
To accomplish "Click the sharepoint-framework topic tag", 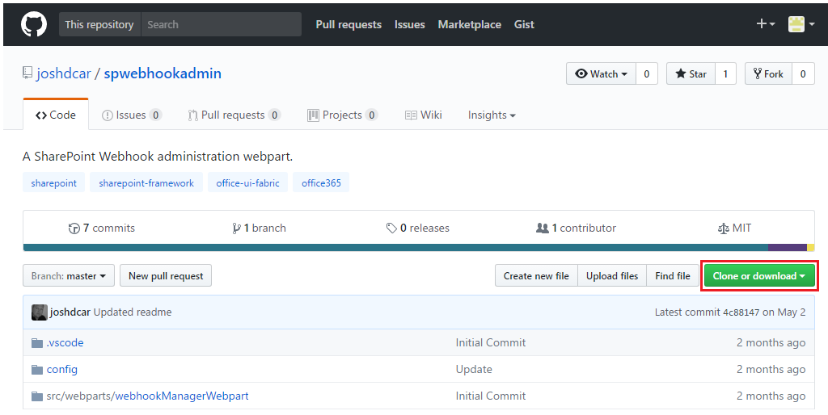I will [x=146, y=183].
